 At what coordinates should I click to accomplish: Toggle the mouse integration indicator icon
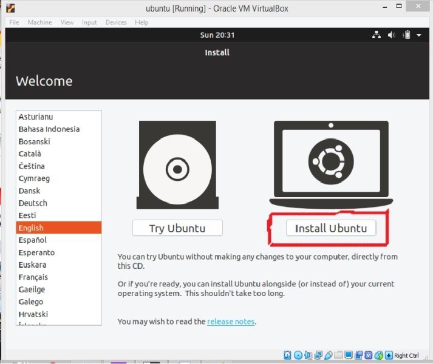pyautogui.click(x=379, y=356)
